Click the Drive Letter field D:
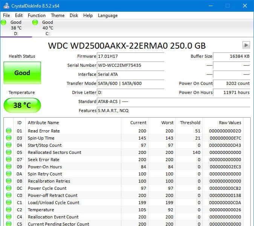Screen dimensions: 254x226 (130, 92)
